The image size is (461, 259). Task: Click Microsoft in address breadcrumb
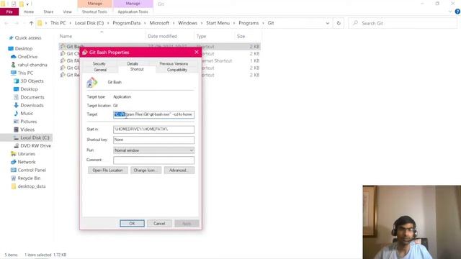pyautogui.click(x=159, y=23)
